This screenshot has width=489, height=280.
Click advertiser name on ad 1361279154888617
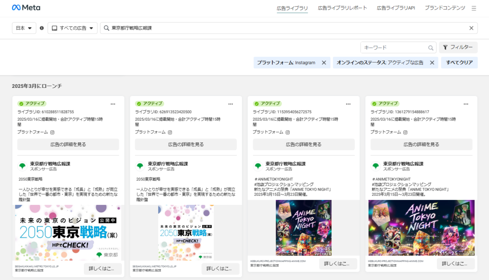click(403, 164)
